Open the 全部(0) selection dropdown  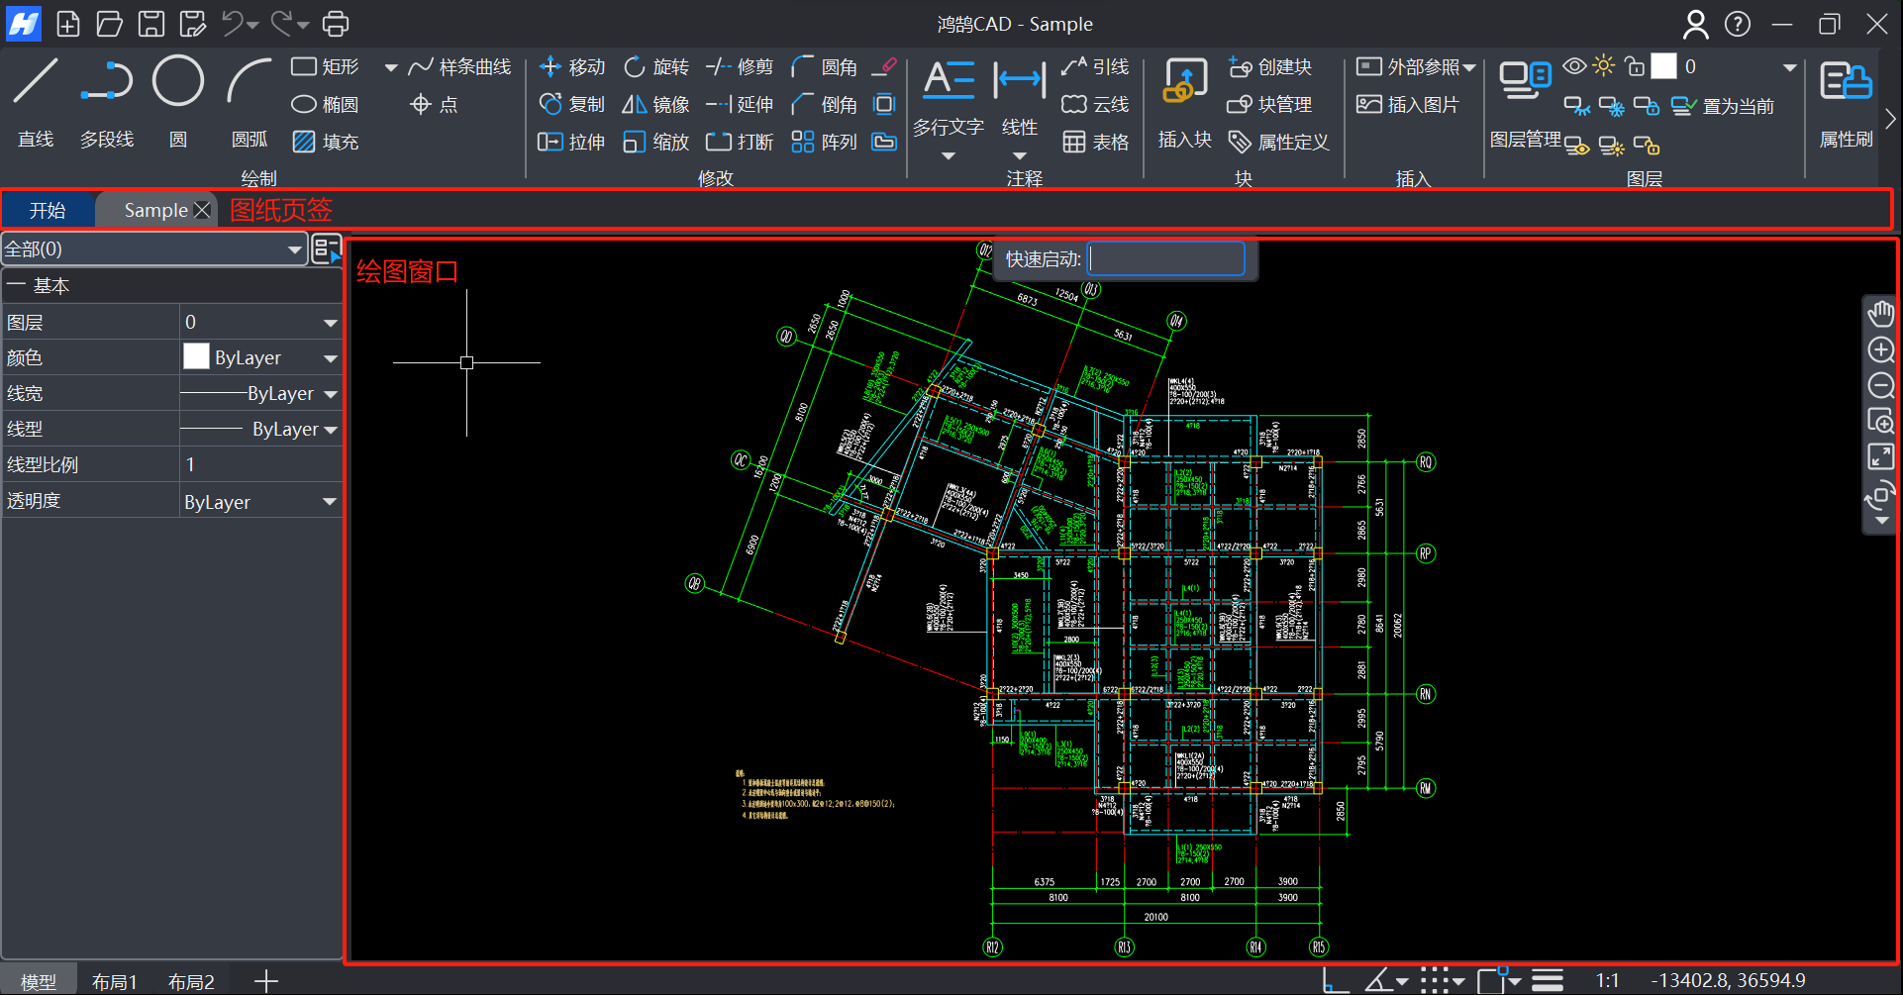pos(294,249)
